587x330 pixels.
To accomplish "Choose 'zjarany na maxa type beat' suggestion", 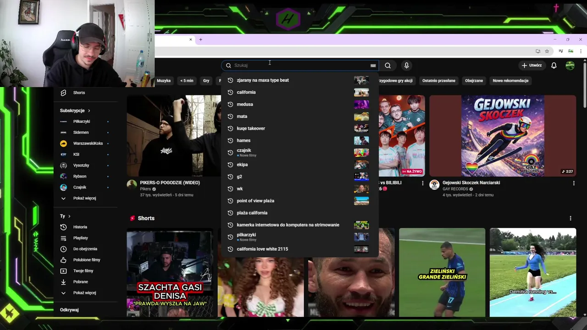I will tap(299, 80).
